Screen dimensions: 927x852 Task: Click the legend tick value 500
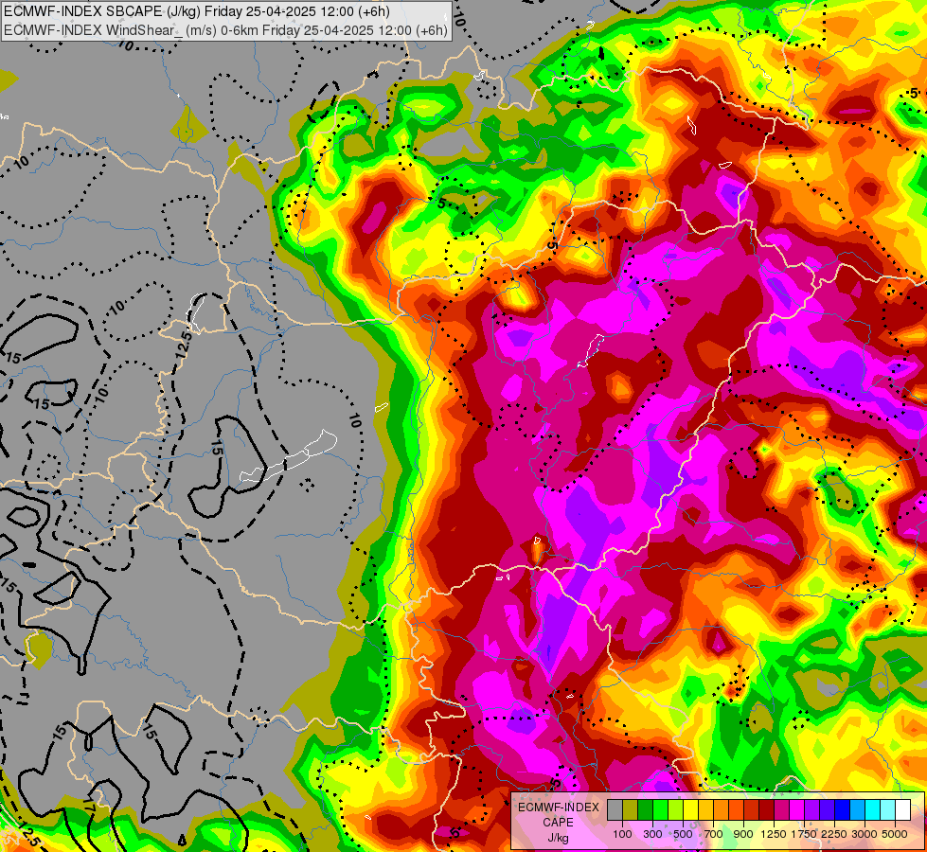(683, 834)
